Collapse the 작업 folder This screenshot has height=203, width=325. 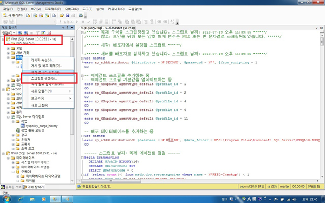point(13,121)
